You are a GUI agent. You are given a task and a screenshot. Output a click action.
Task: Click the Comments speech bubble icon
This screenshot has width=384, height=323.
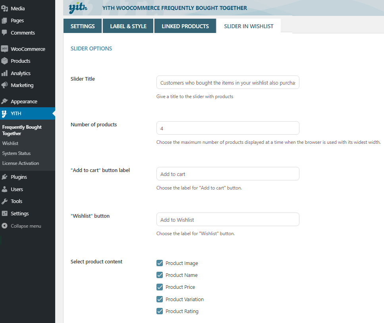pos(4,33)
